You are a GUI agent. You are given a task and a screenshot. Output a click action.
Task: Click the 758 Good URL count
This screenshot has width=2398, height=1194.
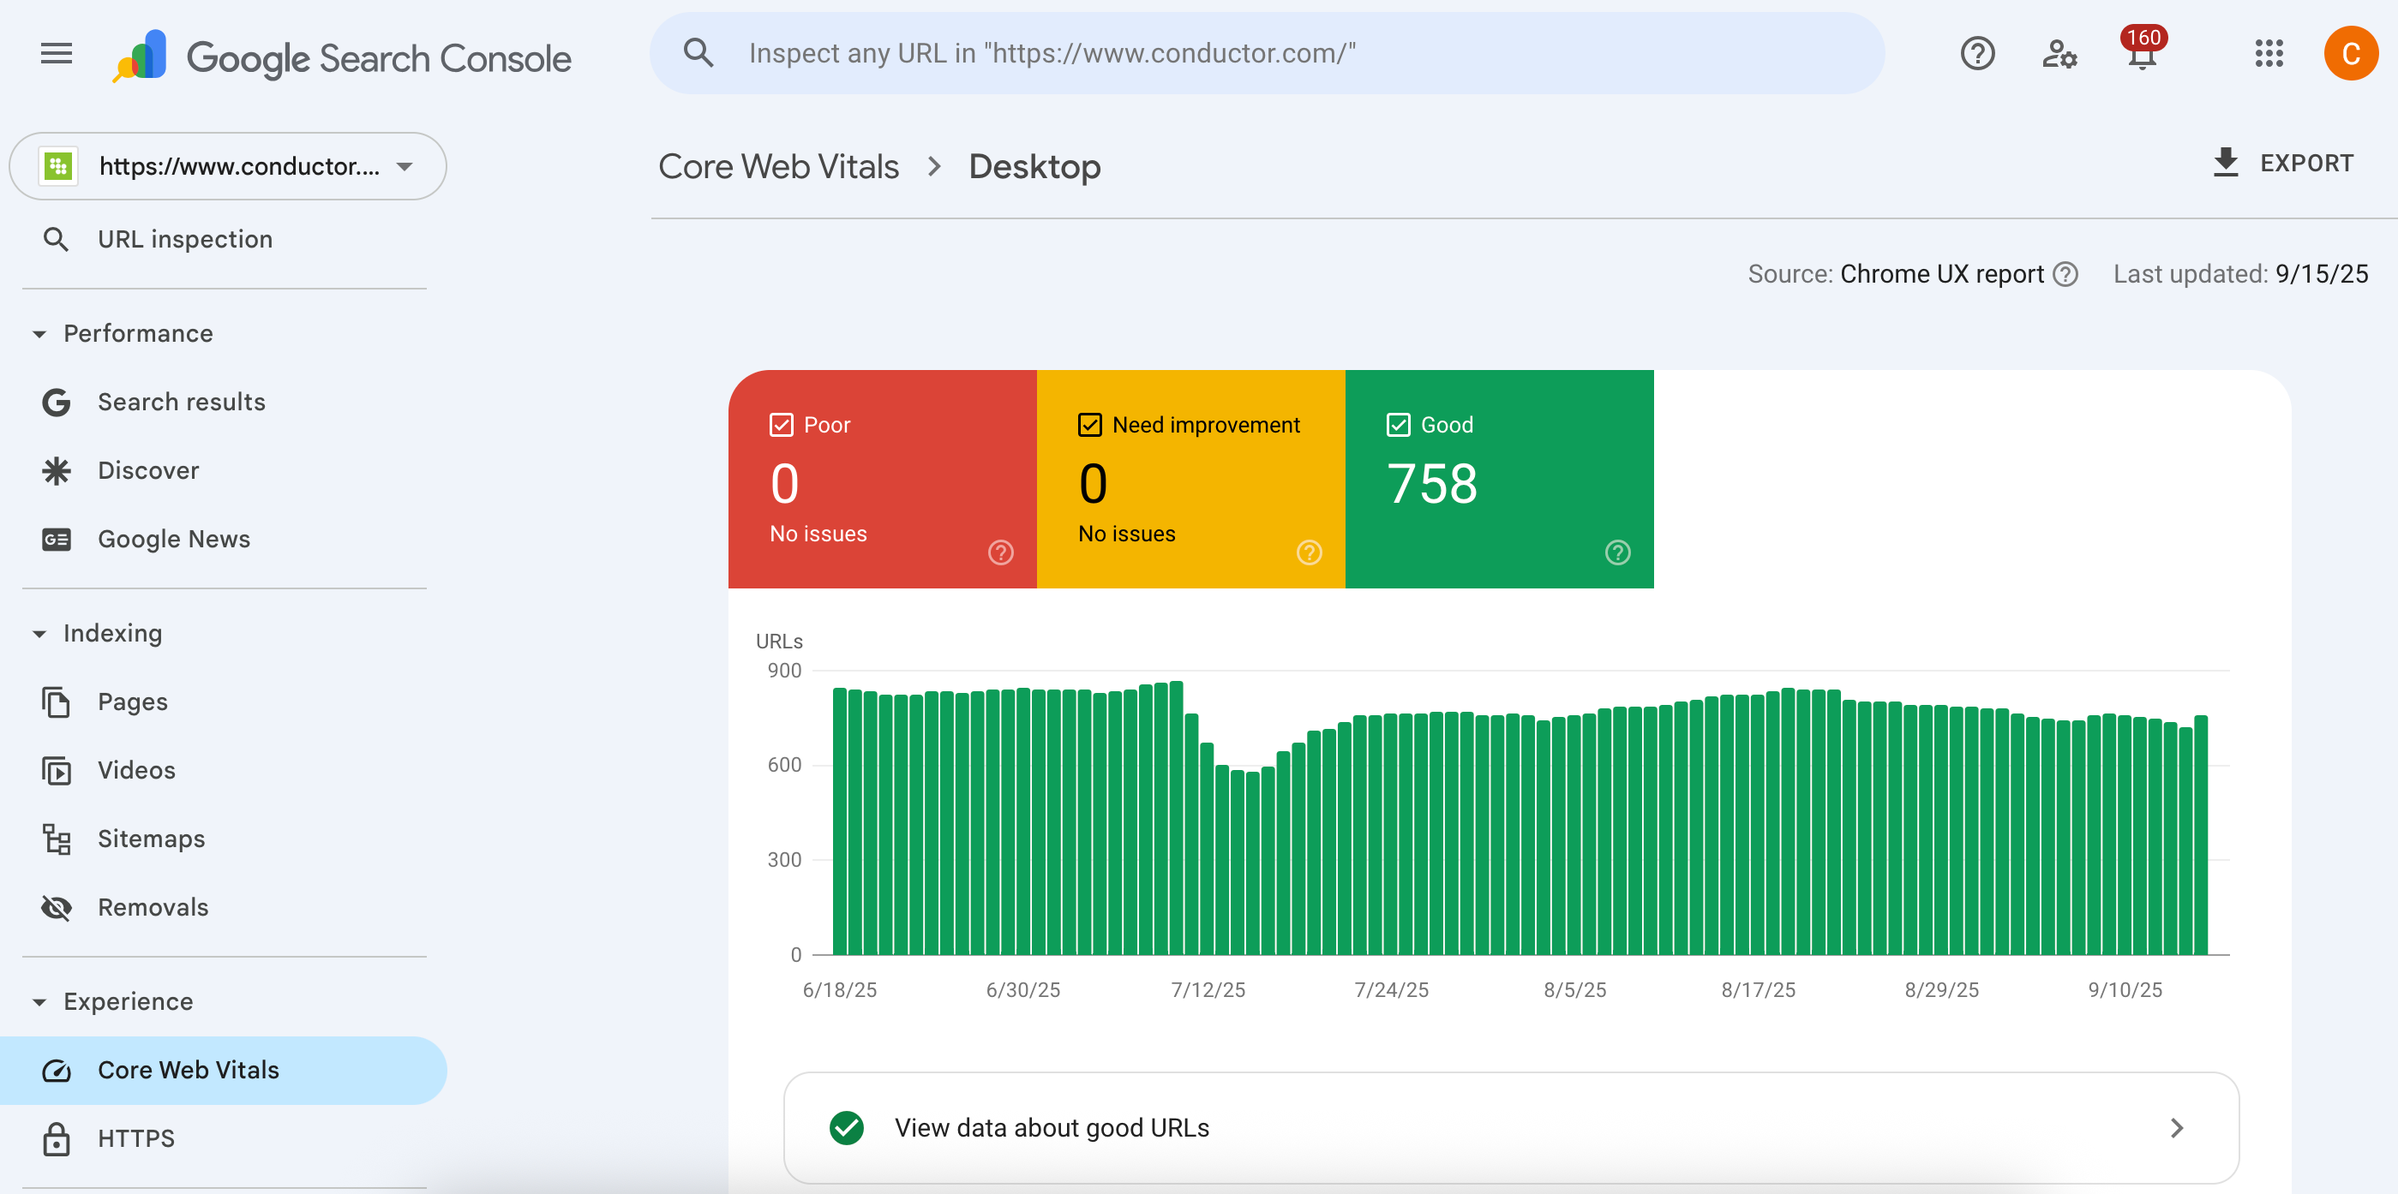pyautogui.click(x=1432, y=484)
